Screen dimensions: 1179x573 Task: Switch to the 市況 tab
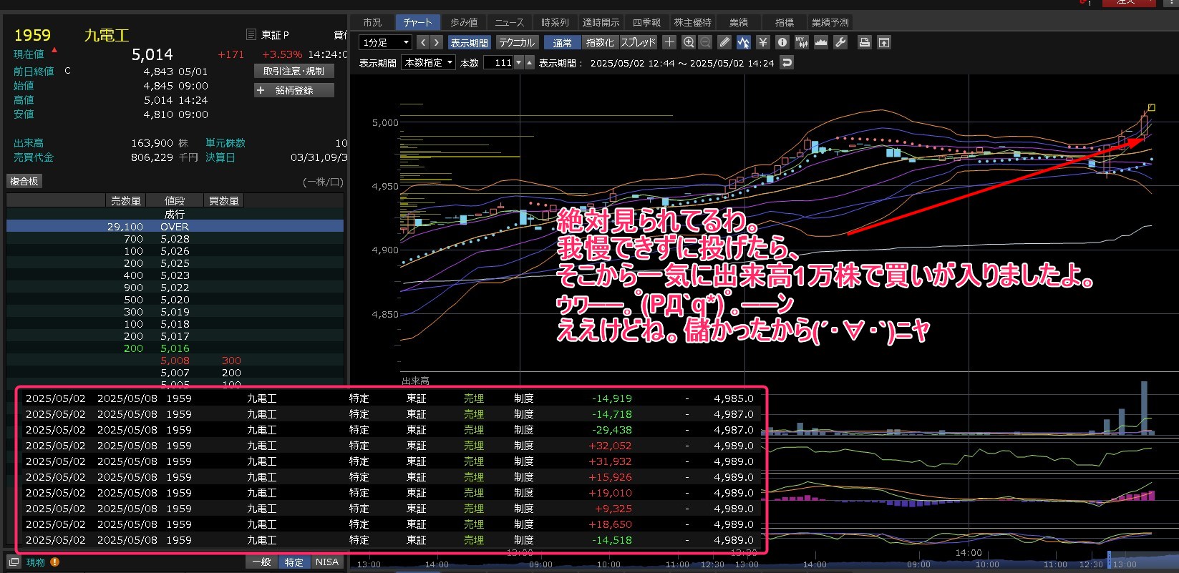[372, 22]
